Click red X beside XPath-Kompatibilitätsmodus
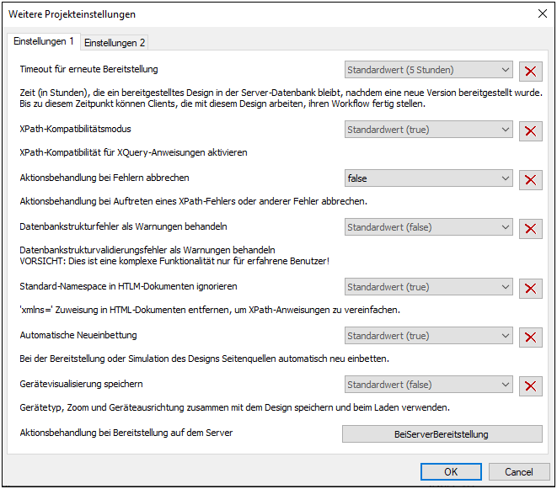Viewport: 557px width, 489px height. click(530, 130)
